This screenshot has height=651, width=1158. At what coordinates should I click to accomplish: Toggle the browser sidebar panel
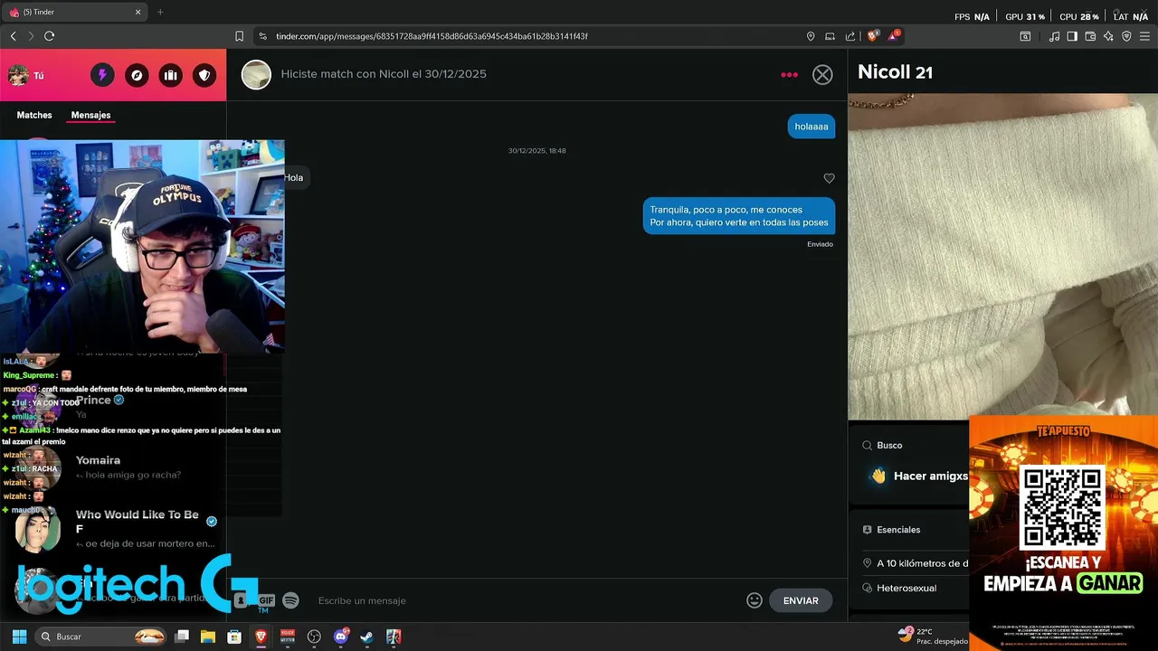point(1072,36)
